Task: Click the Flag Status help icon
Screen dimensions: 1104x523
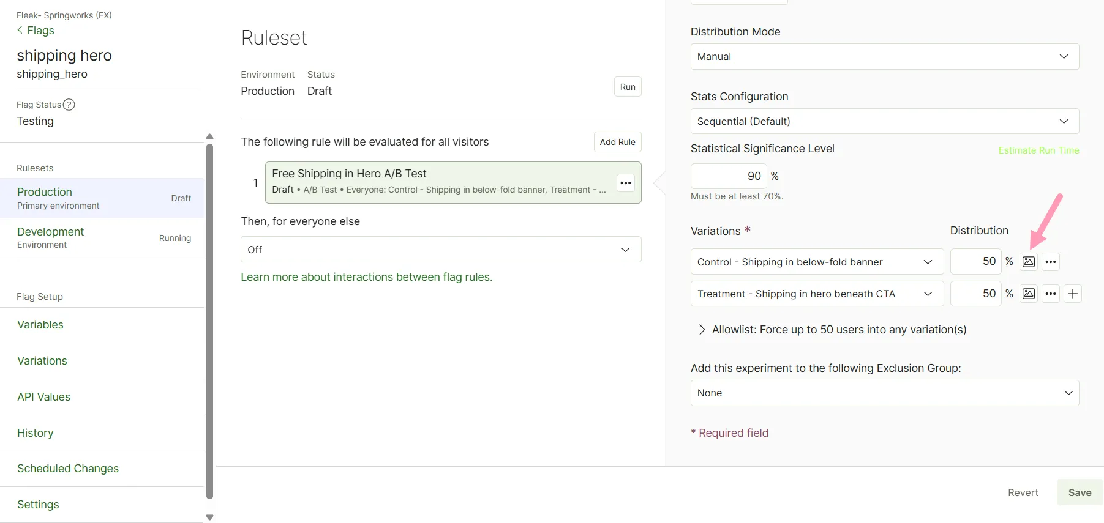Action: tap(69, 105)
